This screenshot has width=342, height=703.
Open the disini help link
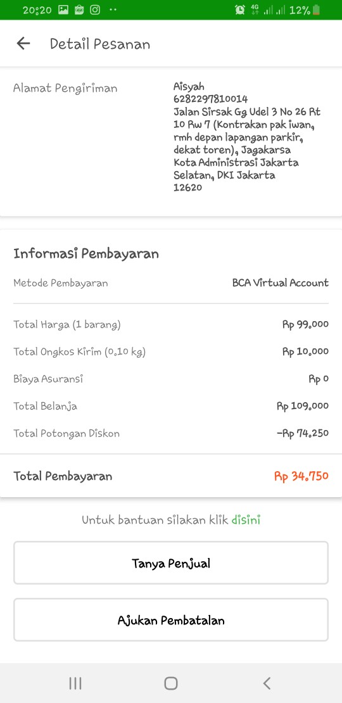pyautogui.click(x=246, y=520)
